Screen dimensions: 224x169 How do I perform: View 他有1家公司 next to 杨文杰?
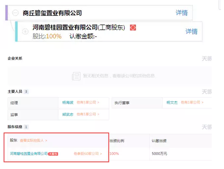click(x=192, y=102)
